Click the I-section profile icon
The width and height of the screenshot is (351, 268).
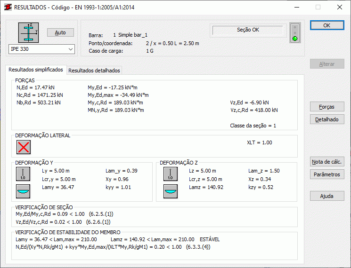coord(28,32)
